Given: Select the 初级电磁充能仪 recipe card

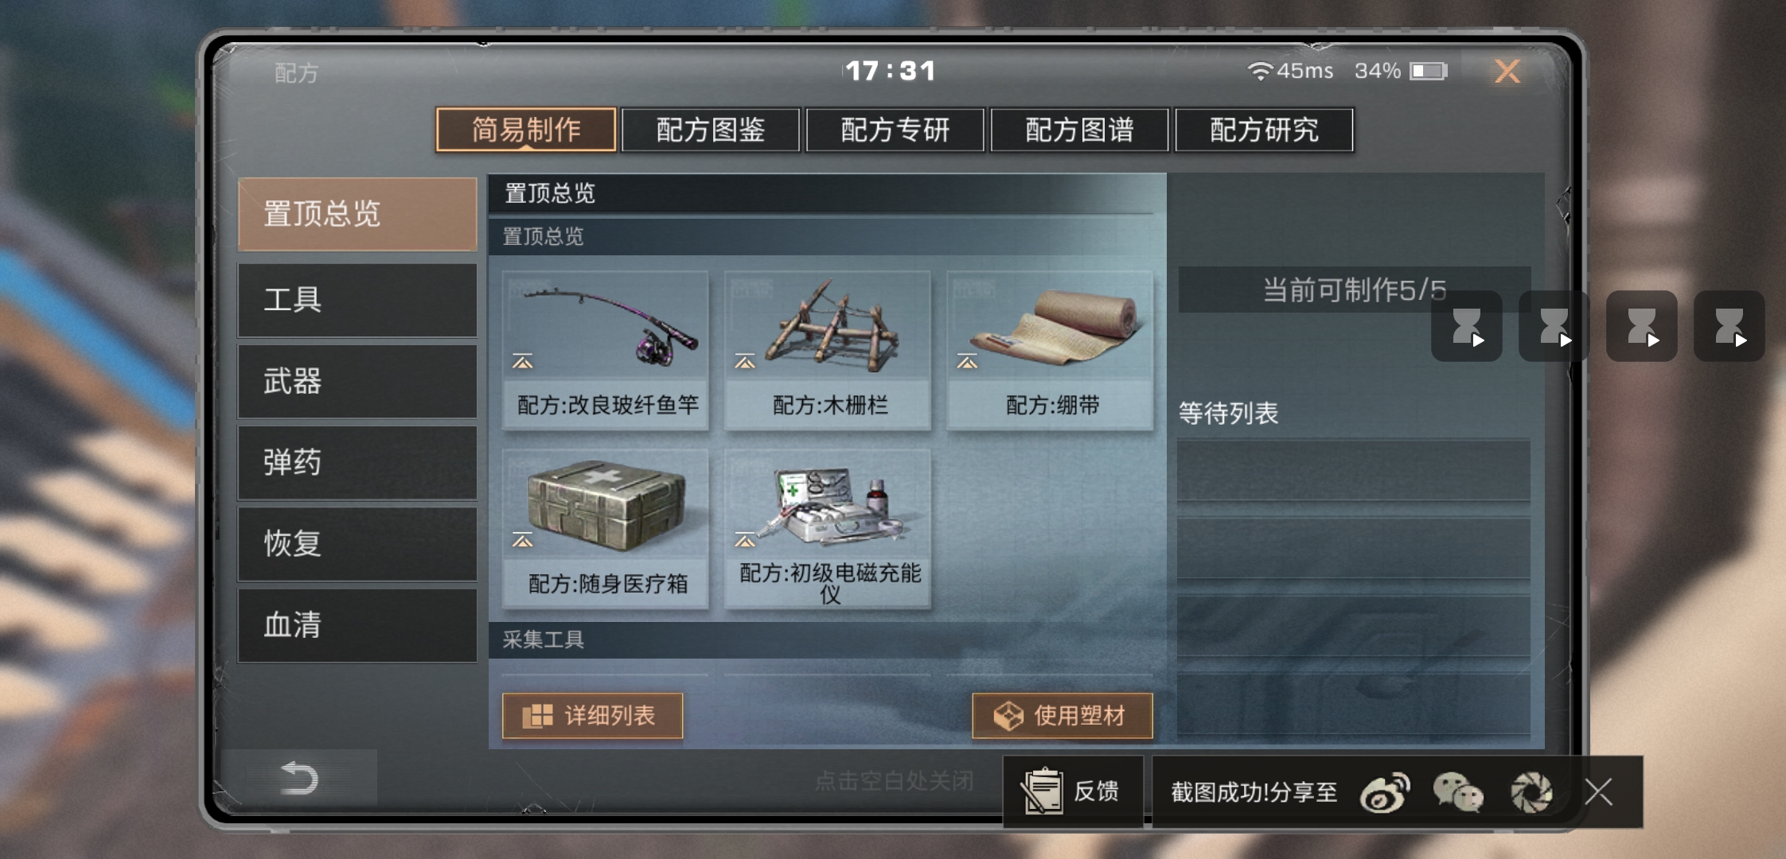Looking at the screenshot, I should [x=828, y=529].
